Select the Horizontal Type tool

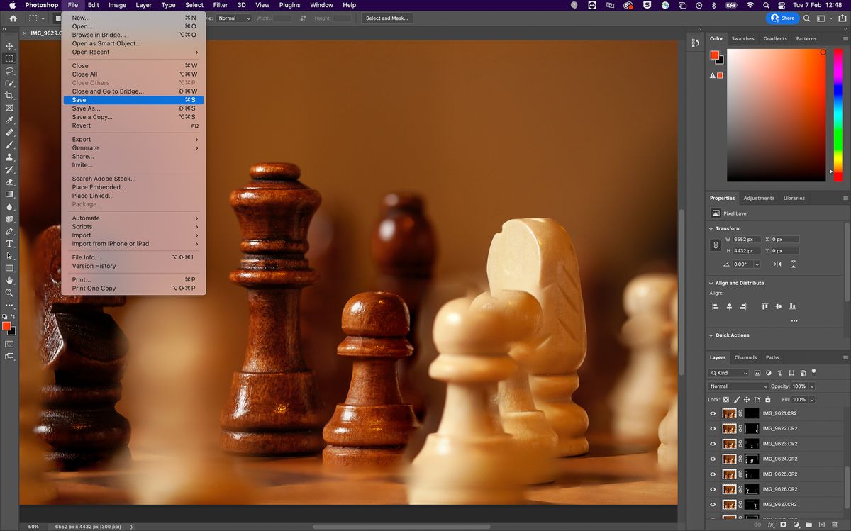pos(9,243)
